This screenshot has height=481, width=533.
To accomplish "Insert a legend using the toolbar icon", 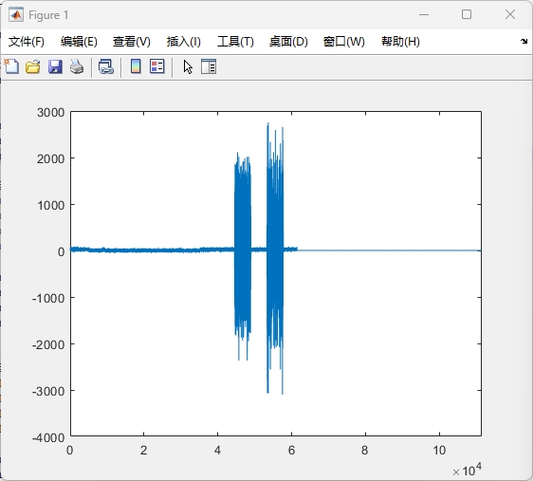I will [x=157, y=66].
